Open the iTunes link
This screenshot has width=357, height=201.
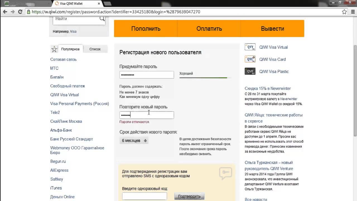coord(56,188)
